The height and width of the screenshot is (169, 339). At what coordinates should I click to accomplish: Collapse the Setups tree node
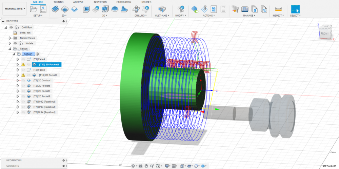click(x=10, y=48)
